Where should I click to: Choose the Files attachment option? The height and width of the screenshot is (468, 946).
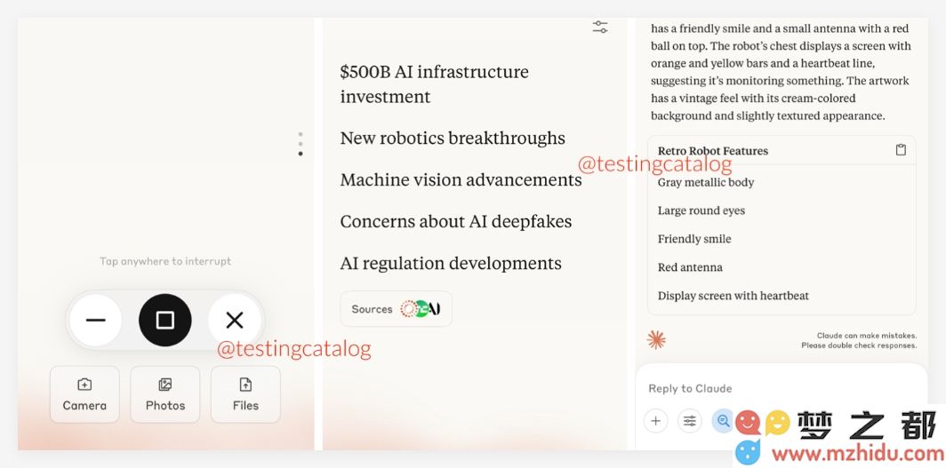pyautogui.click(x=245, y=394)
